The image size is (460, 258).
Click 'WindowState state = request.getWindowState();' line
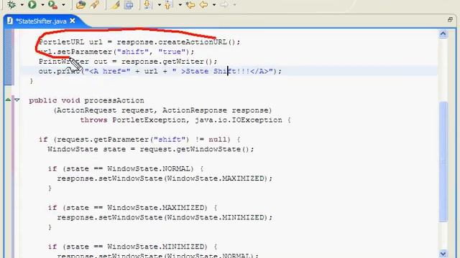point(151,149)
